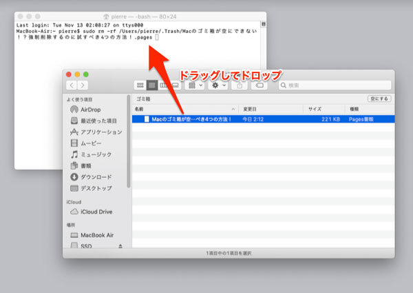Sort by 種類 column header
The height and width of the screenshot is (293, 413).
(x=370, y=109)
